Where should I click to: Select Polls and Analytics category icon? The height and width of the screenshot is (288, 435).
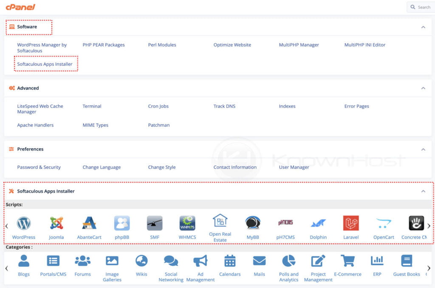coord(289,261)
